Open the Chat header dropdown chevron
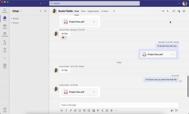This screenshot has width=189, height=114. pyautogui.click(x=21, y=11)
